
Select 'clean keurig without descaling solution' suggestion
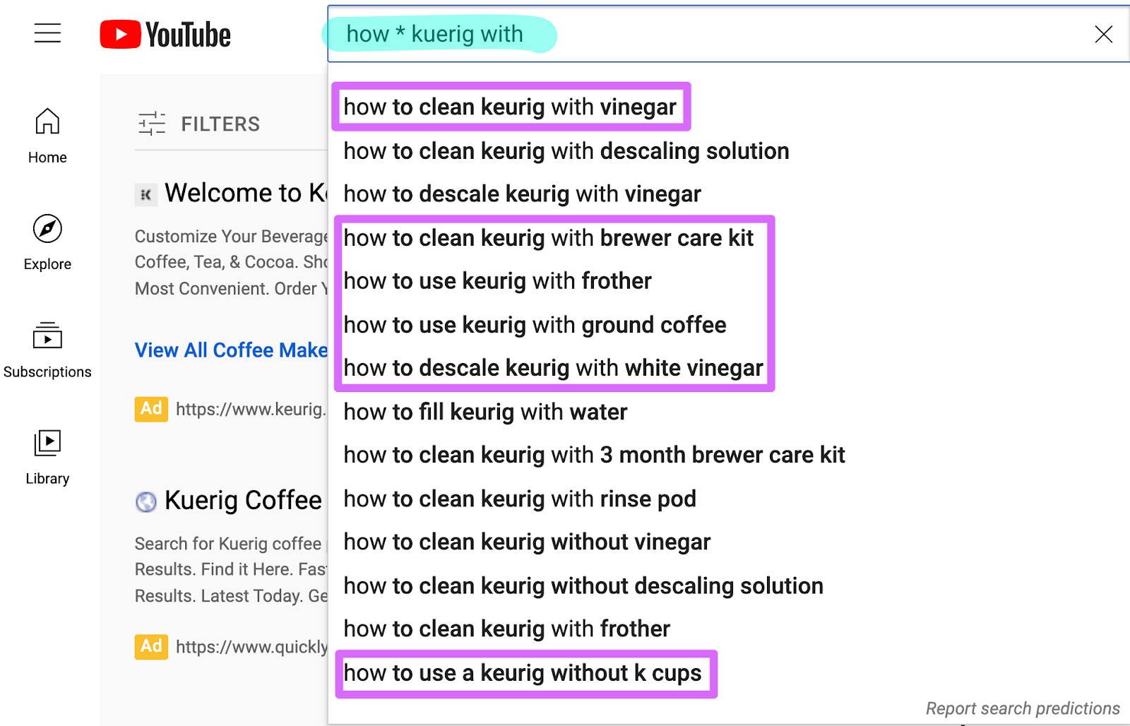click(x=583, y=585)
